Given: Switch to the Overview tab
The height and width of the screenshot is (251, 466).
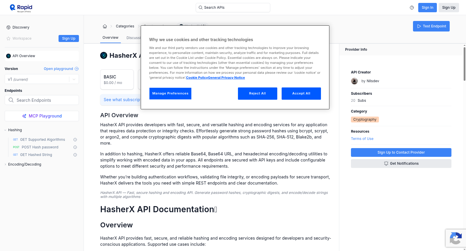Looking at the screenshot, I should click(x=110, y=38).
